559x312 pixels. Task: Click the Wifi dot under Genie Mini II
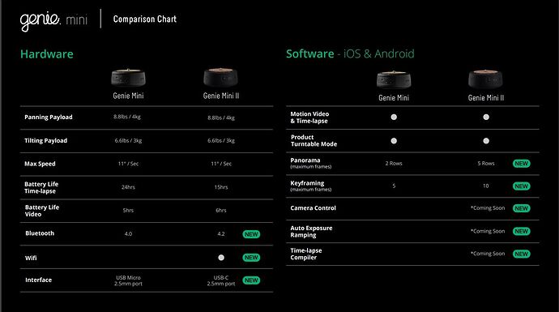(x=221, y=258)
